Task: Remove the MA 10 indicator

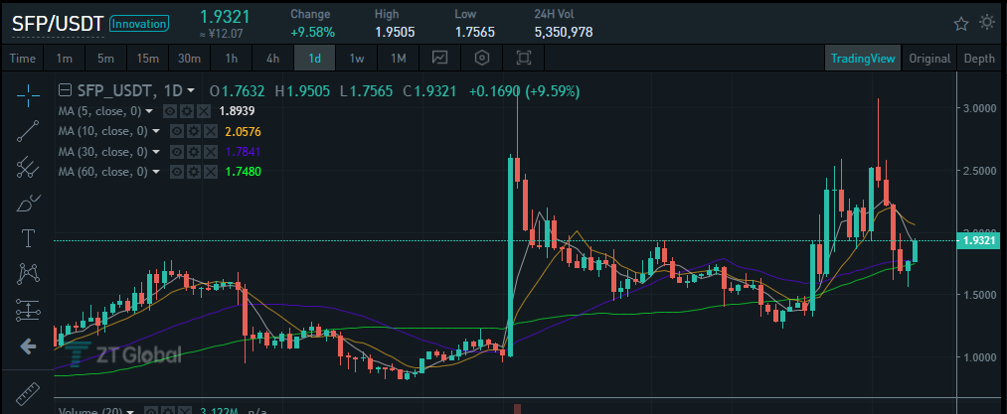Action: pyautogui.click(x=210, y=132)
